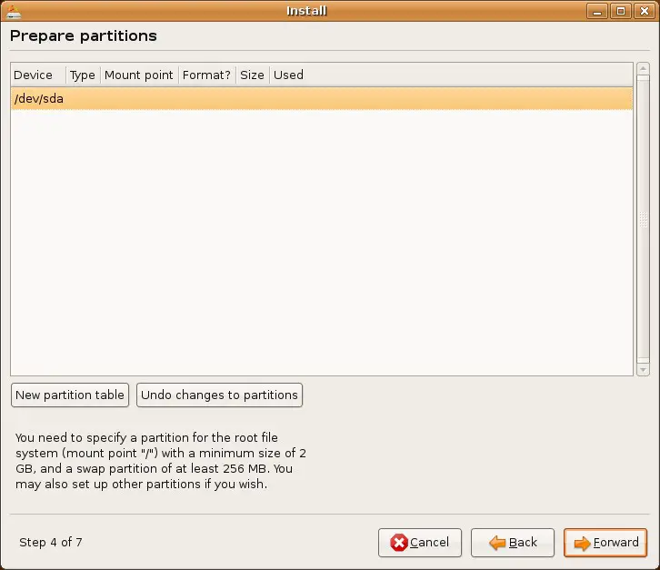Sort by the Device column header

[38, 75]
